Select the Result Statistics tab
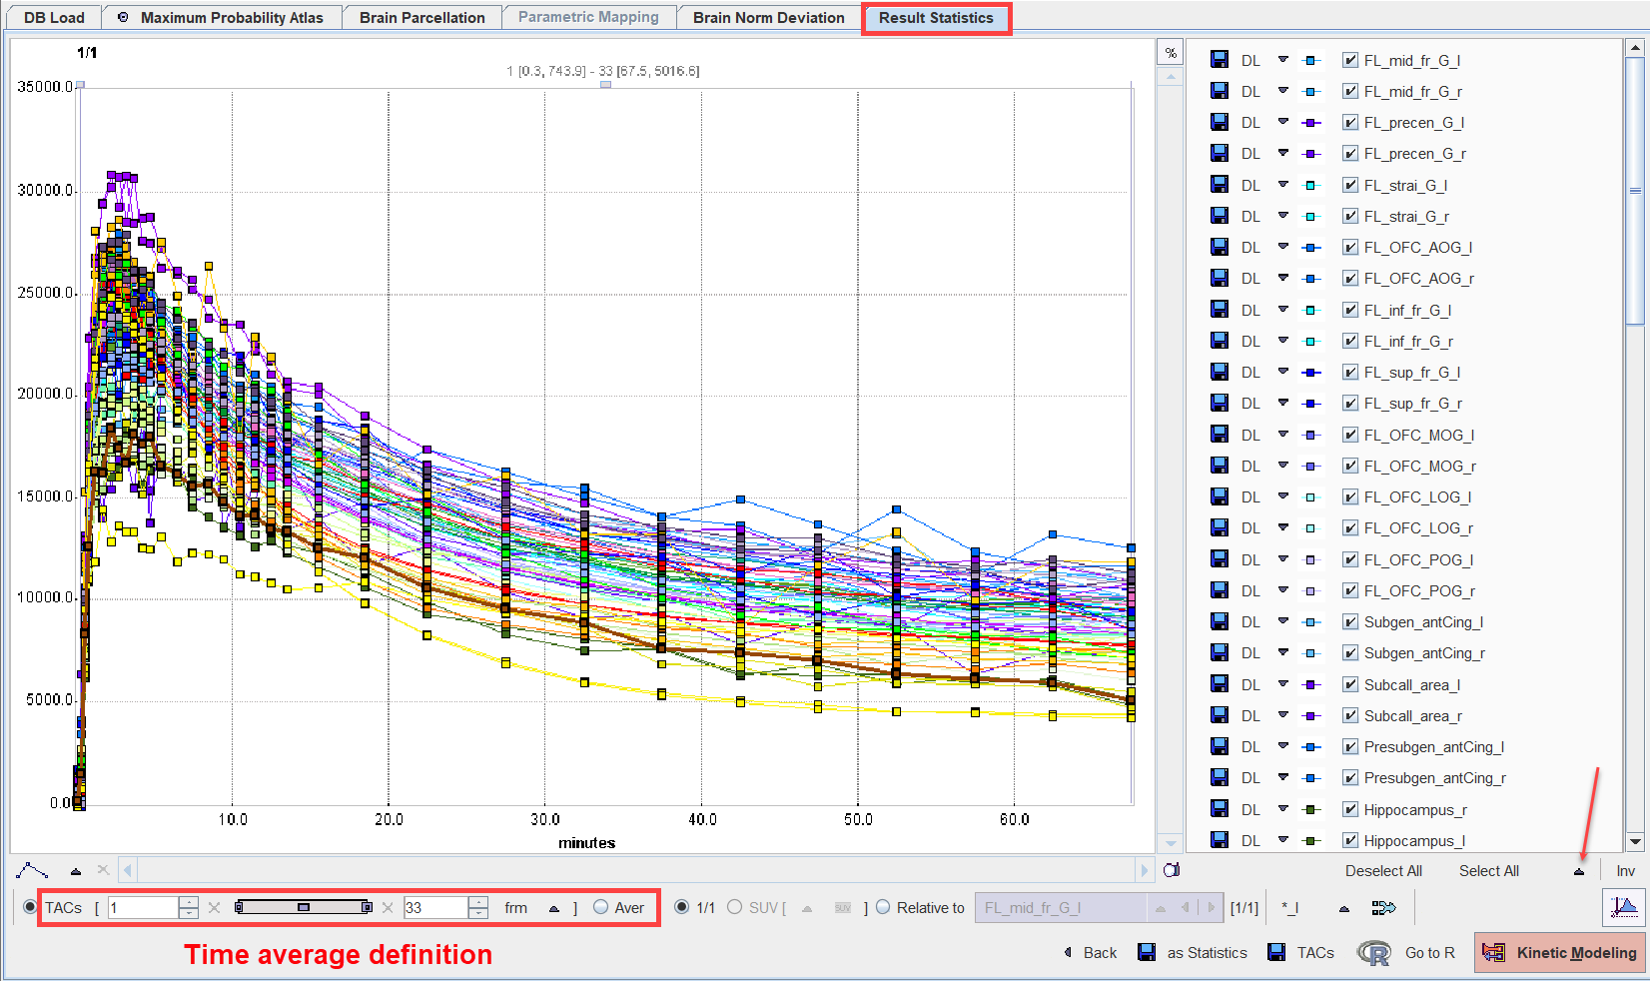 click(936, 18)
